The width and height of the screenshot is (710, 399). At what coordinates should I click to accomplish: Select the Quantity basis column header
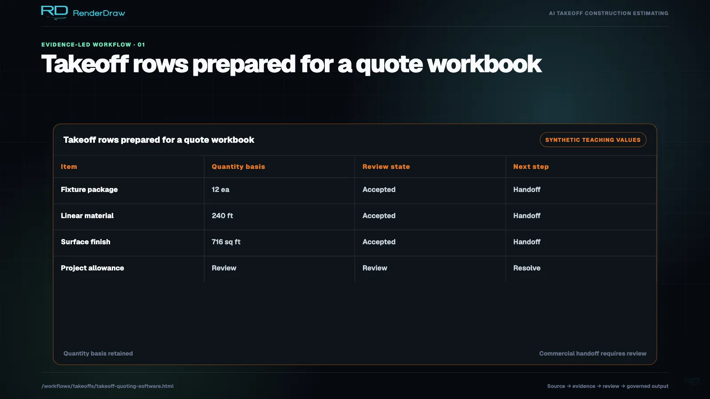[x=238, y=167]
